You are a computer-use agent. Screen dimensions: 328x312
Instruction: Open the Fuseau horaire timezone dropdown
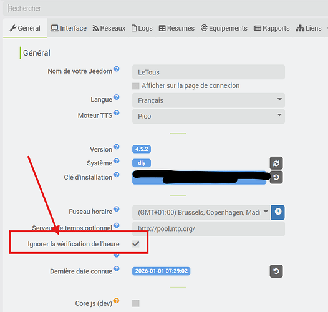[x=201, y=212]
